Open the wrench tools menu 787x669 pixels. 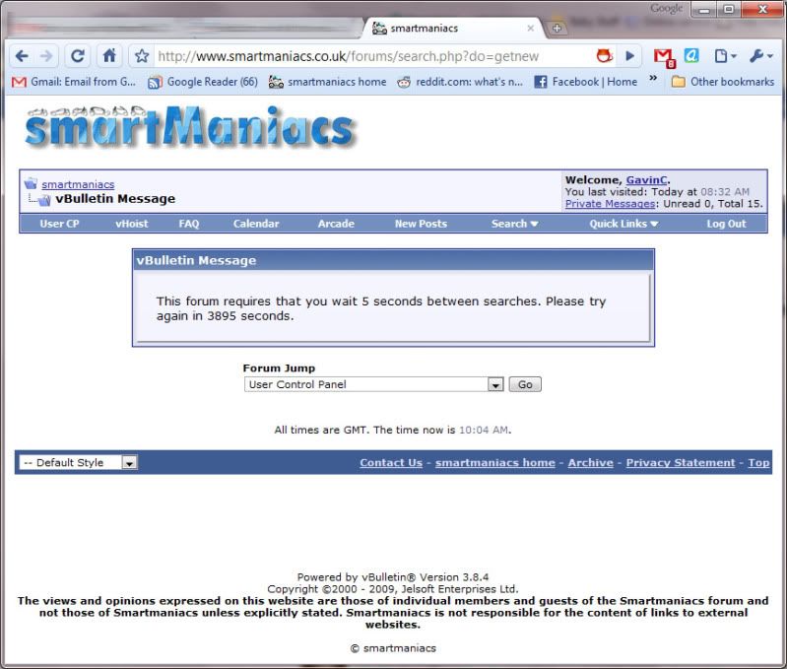point(760,56)
